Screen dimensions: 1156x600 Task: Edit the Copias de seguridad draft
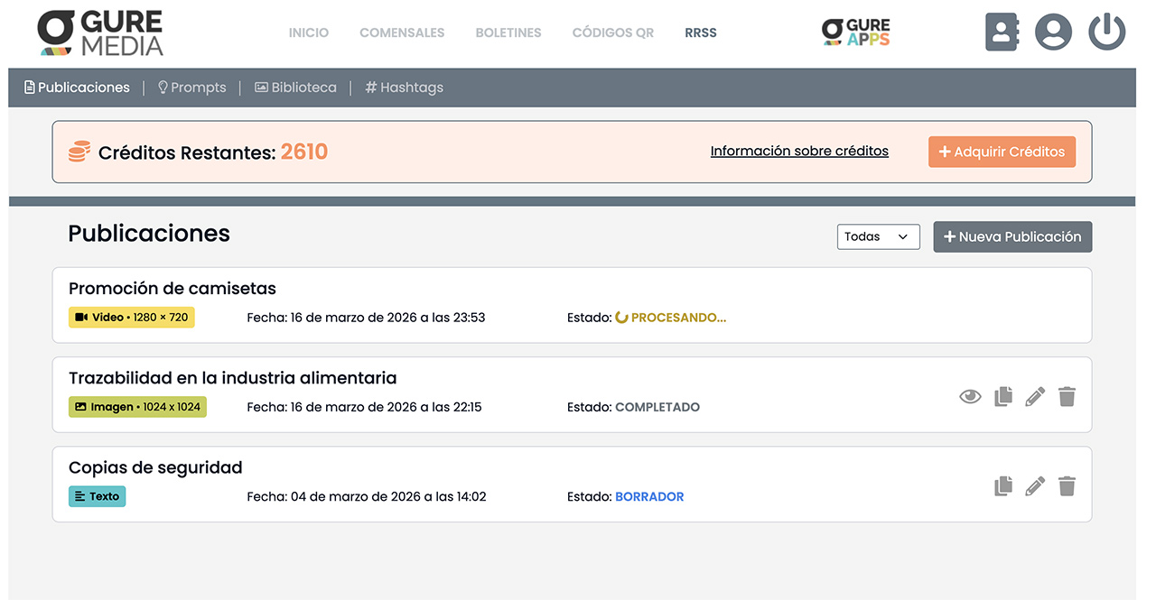(1035, 485)
